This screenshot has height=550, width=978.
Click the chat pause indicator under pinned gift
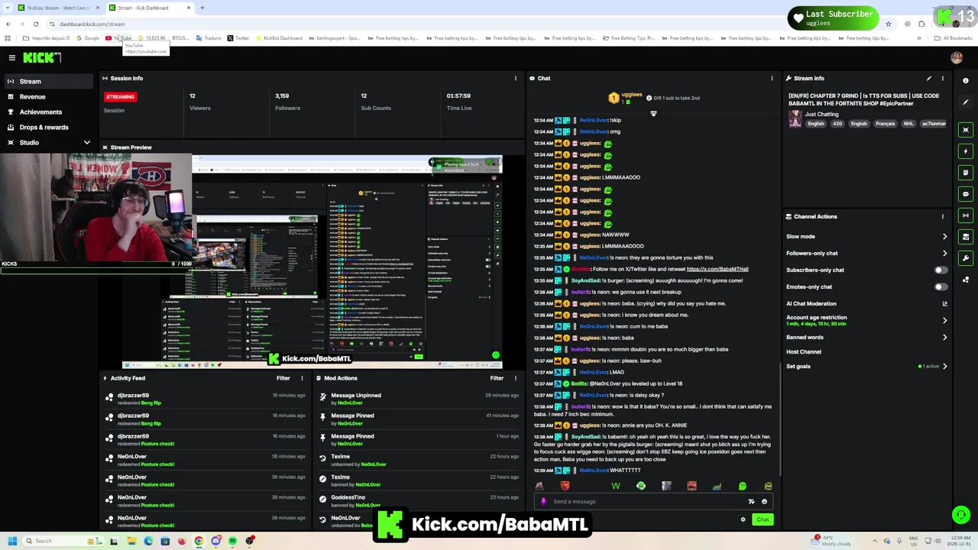click(x=653, y=114)
